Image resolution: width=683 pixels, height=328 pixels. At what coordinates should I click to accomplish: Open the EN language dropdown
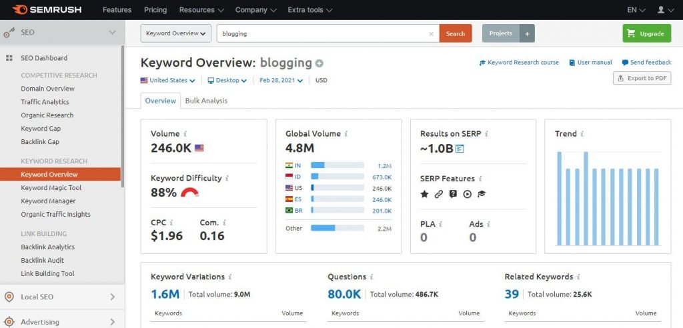(x=636, y=9)
